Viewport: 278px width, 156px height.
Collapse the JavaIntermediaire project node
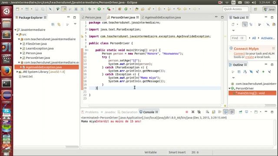pyautogui.click(x=16, y=30)
